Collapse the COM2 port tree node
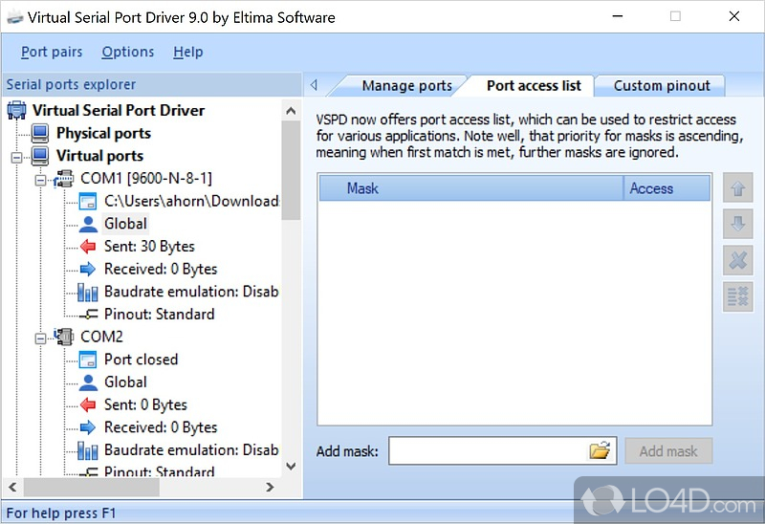The height and width of the screenshot is (524, 765). point(40,337)
